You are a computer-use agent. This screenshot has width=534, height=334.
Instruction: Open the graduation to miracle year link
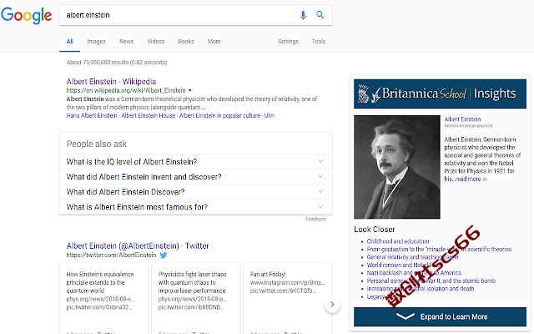[439, 249]
